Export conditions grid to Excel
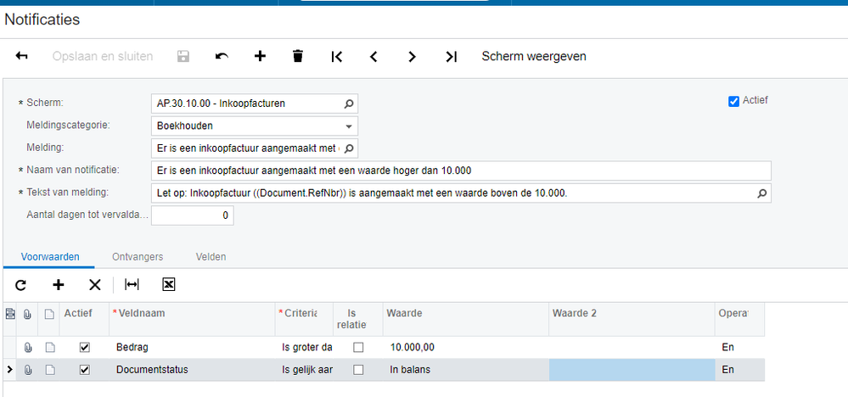 [169, 285]
